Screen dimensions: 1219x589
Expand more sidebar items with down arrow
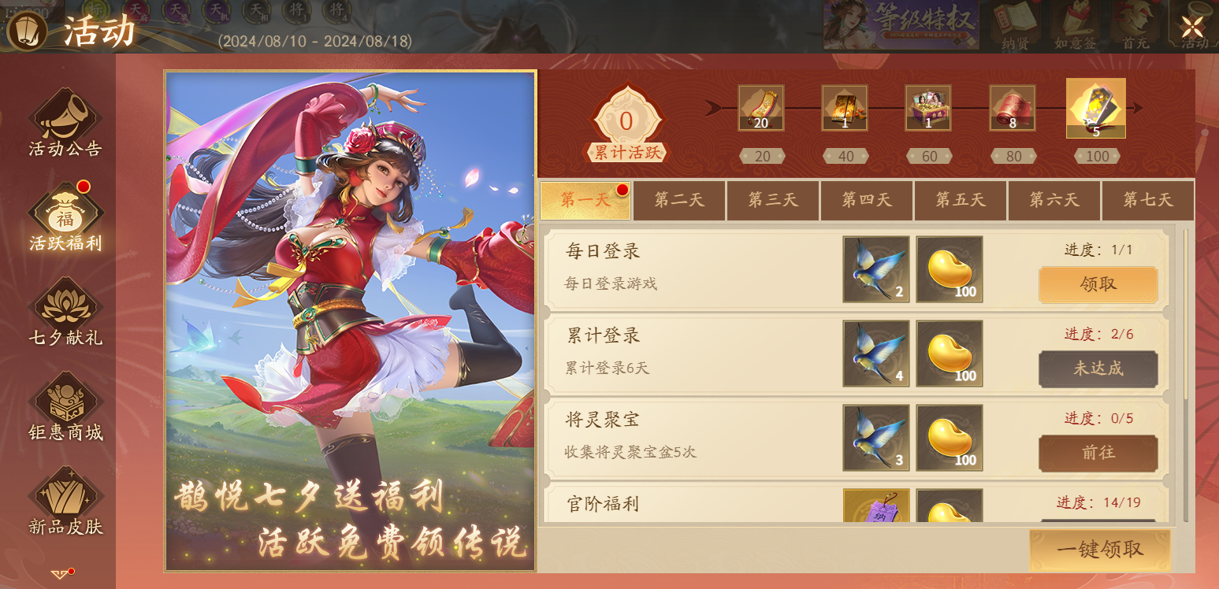click(x=61, y=573)
